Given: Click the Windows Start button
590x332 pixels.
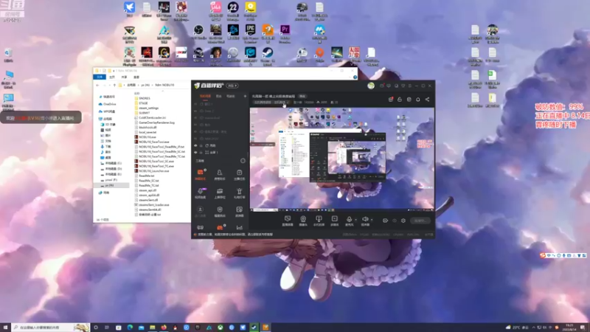Looking at the screenshot, I should (5, 328).
